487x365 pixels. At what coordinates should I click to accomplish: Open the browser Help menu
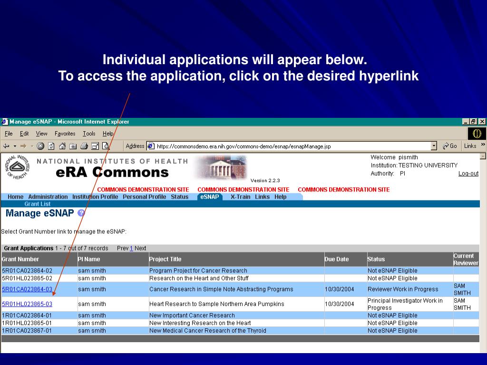[108, 134]
